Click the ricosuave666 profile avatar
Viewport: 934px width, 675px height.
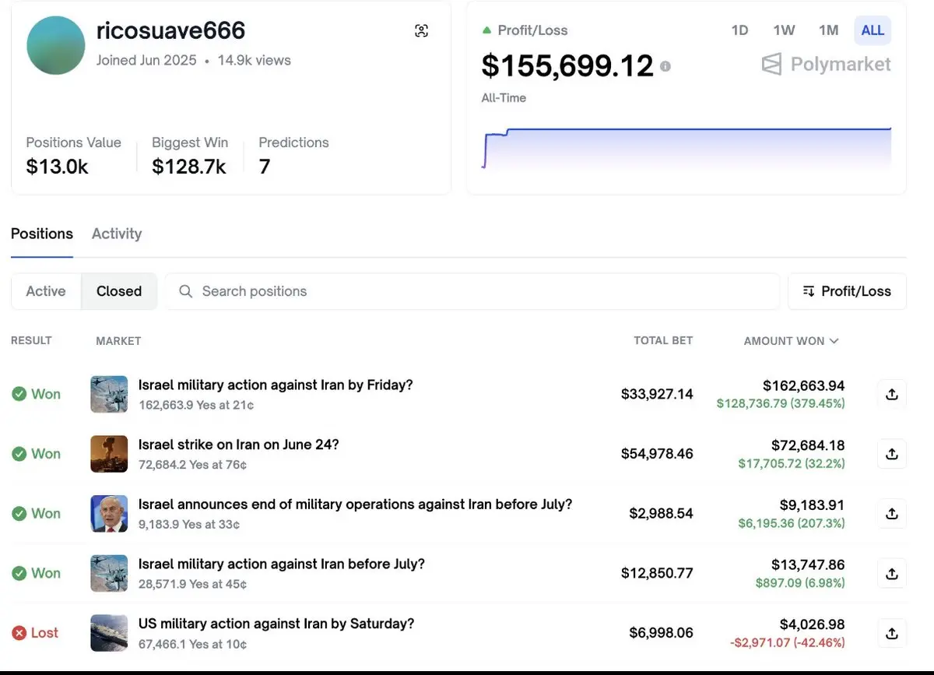pos(56,45)
